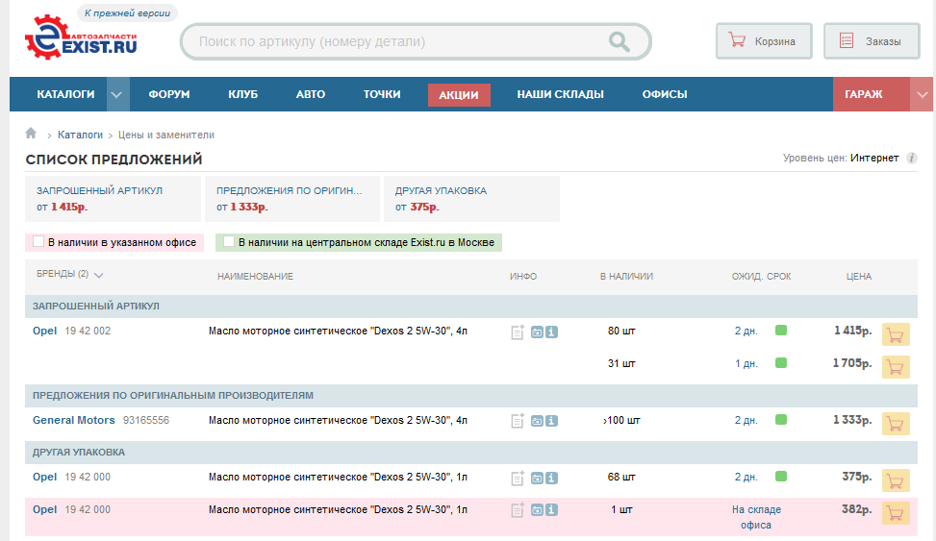Enable 'В наличии на центральном складе Exist.ru в Москве' checkbox

(229, 241)
